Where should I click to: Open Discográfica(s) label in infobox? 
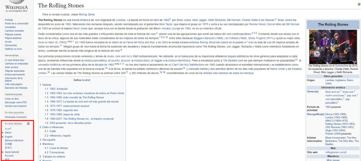(x=316, y=114)
